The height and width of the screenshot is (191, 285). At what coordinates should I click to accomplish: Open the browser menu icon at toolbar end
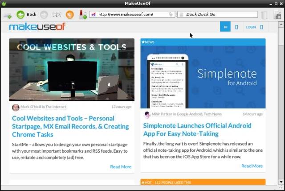pyautogui.click(x=277, y=15)
